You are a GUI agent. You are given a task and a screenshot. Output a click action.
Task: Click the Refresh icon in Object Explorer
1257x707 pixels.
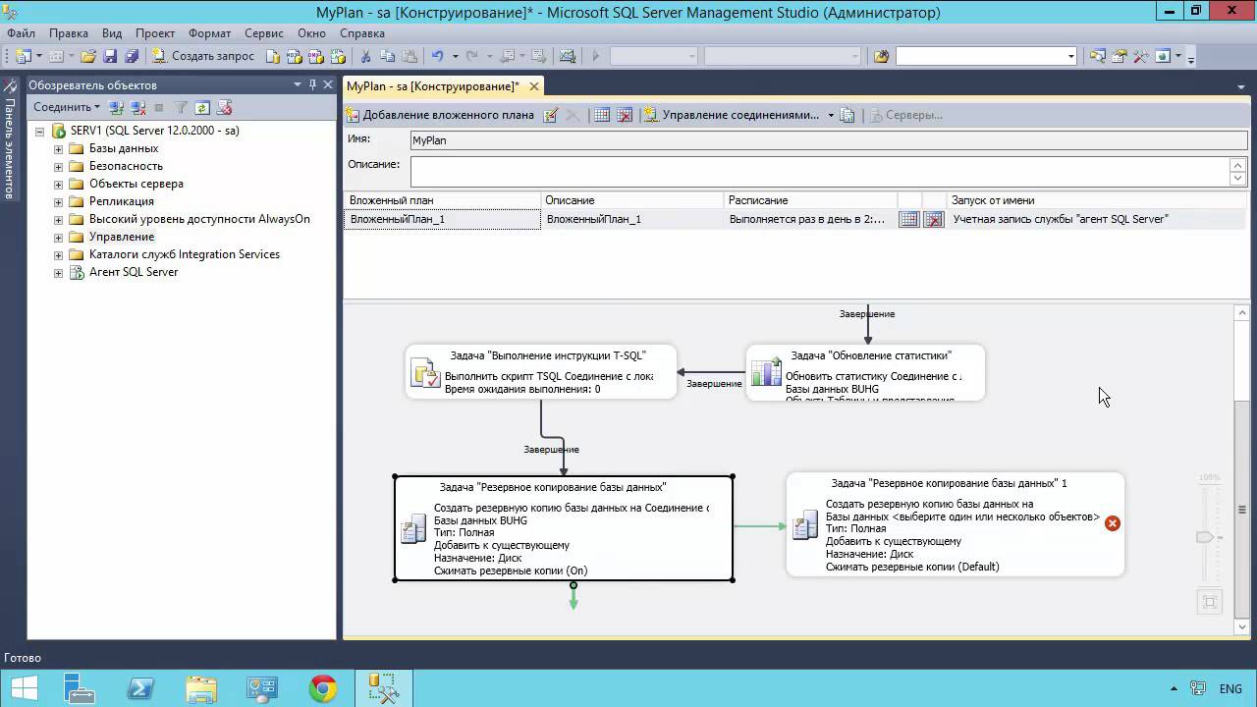tap(202, 107)
